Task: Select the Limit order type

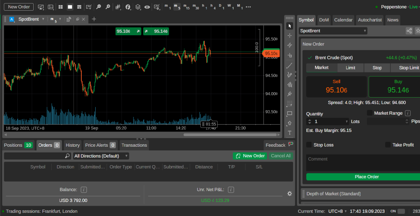Action: pos(350,68)
